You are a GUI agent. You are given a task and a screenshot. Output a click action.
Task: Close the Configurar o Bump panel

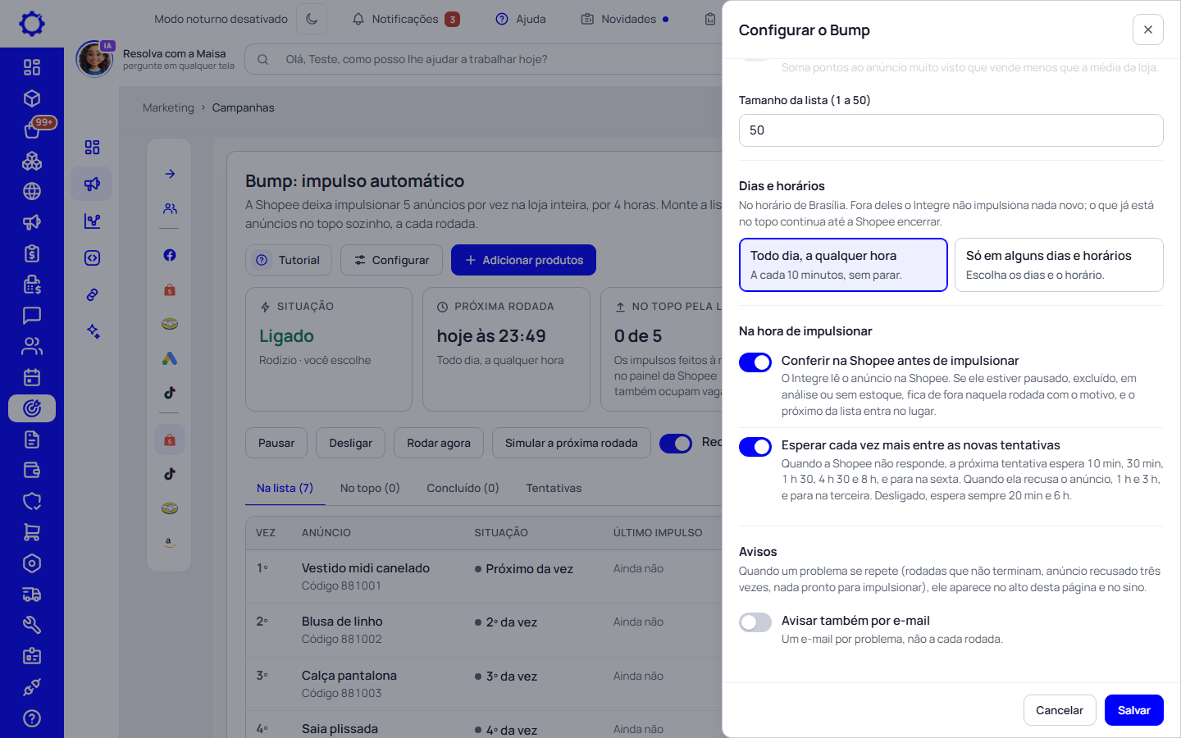(1148, 30)
